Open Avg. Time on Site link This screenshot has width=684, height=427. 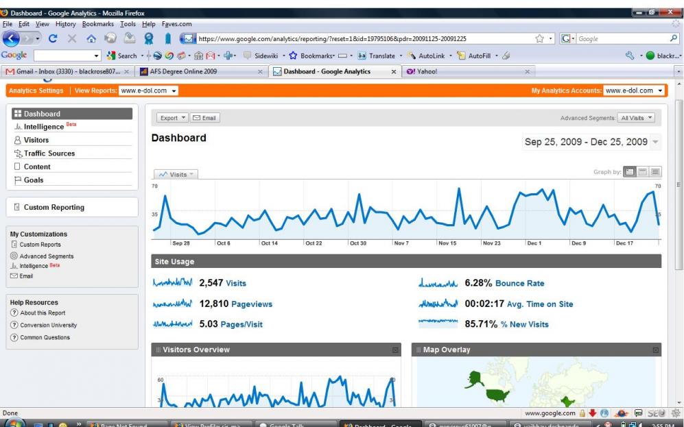point(540,304)
